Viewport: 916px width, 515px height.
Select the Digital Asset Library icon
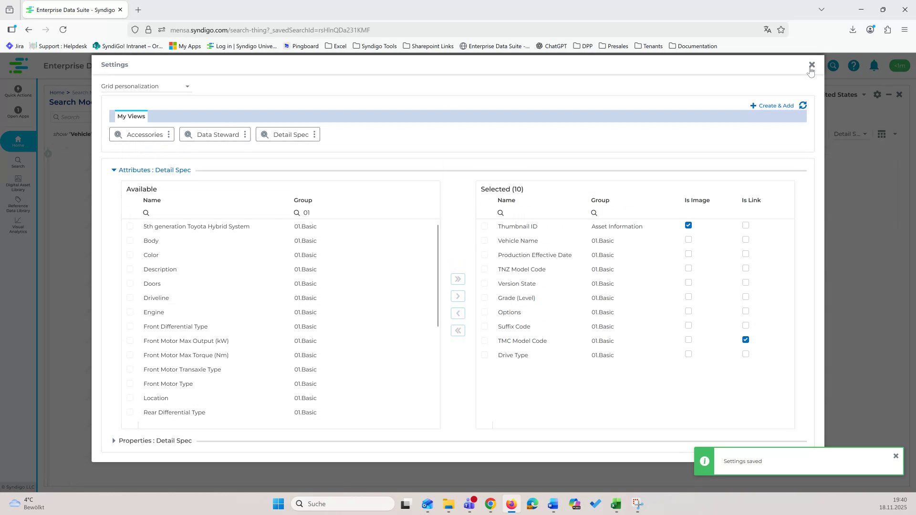click(x=18, y=183)
